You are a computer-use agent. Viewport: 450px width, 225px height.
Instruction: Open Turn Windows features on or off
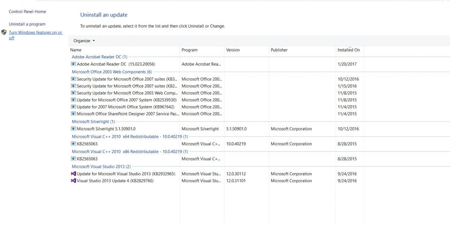coord(36,35)
